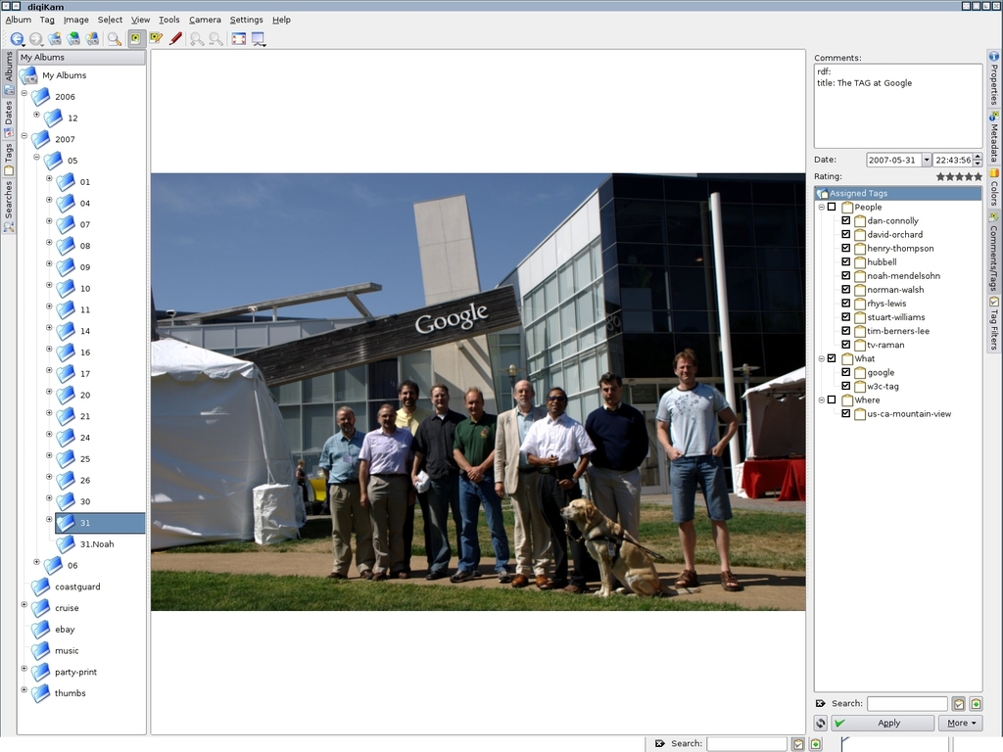Uncheck the david-orchard tag

[845, 235]
